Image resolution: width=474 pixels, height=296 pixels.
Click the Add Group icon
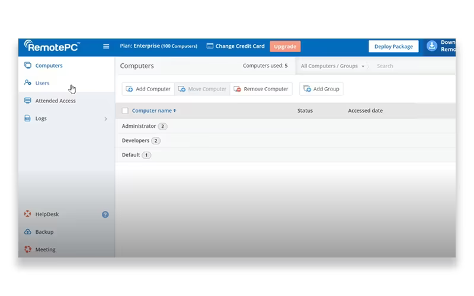coord(307,89)
